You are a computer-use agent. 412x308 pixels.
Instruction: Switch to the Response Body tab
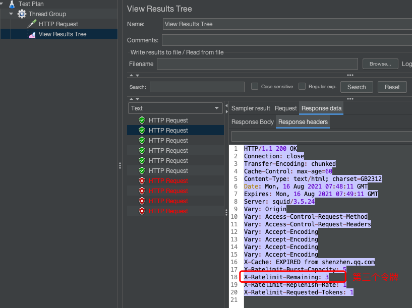point(252,121)
